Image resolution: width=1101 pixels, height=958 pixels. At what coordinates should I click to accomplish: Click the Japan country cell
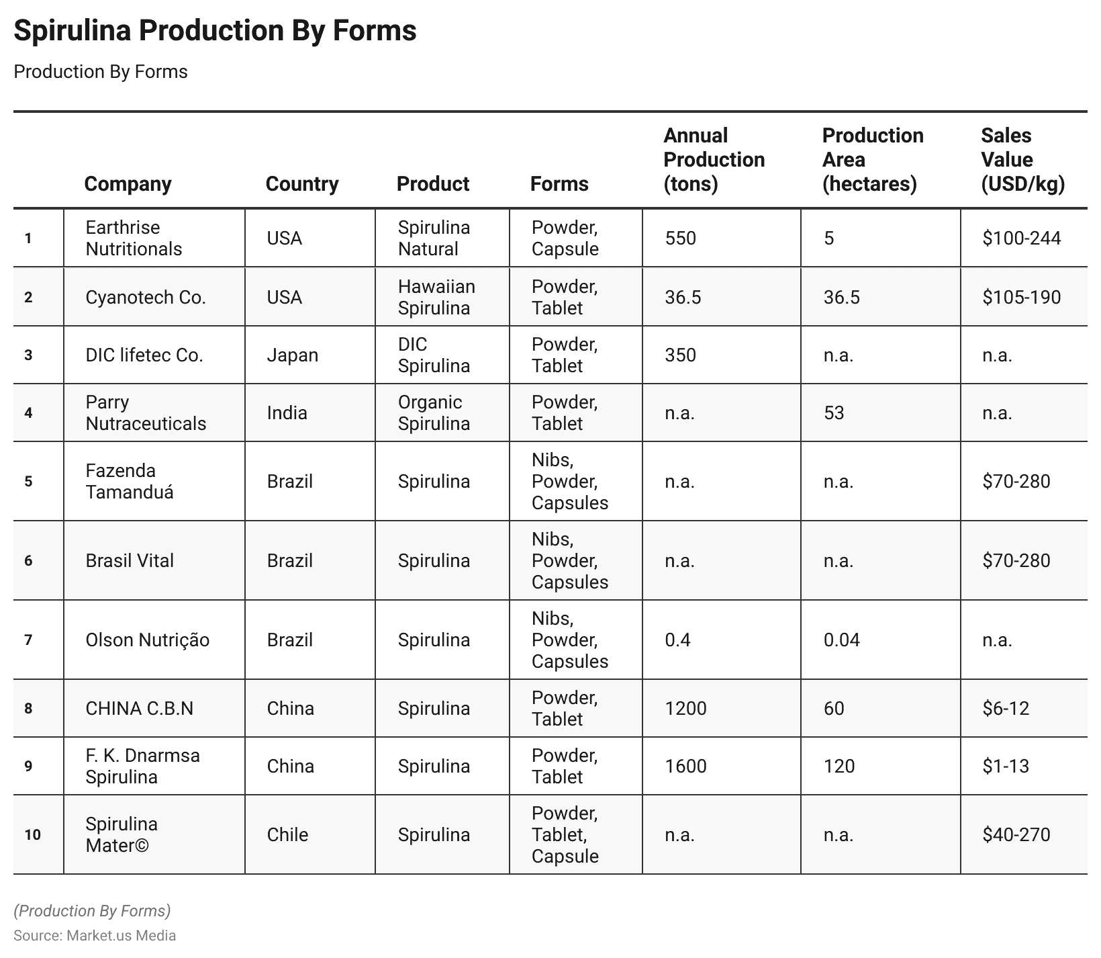(x=293, y=355)
